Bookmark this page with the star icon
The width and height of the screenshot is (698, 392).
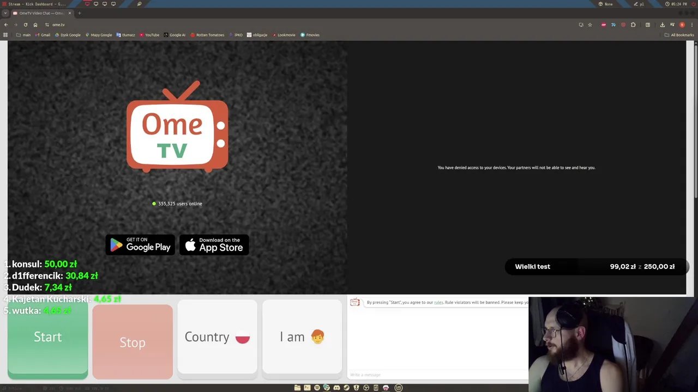(590, 24)
